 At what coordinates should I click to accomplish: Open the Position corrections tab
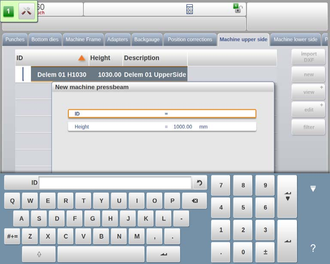190,39
